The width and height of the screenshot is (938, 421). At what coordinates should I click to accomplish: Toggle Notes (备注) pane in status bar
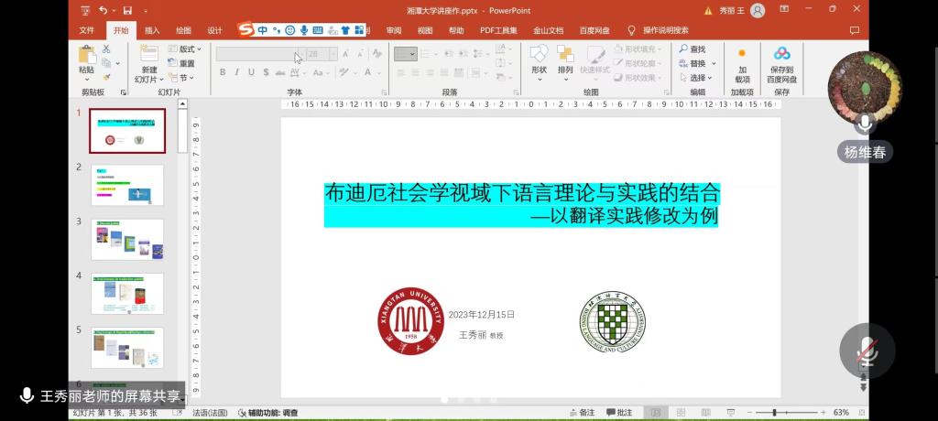pos(581,413)
